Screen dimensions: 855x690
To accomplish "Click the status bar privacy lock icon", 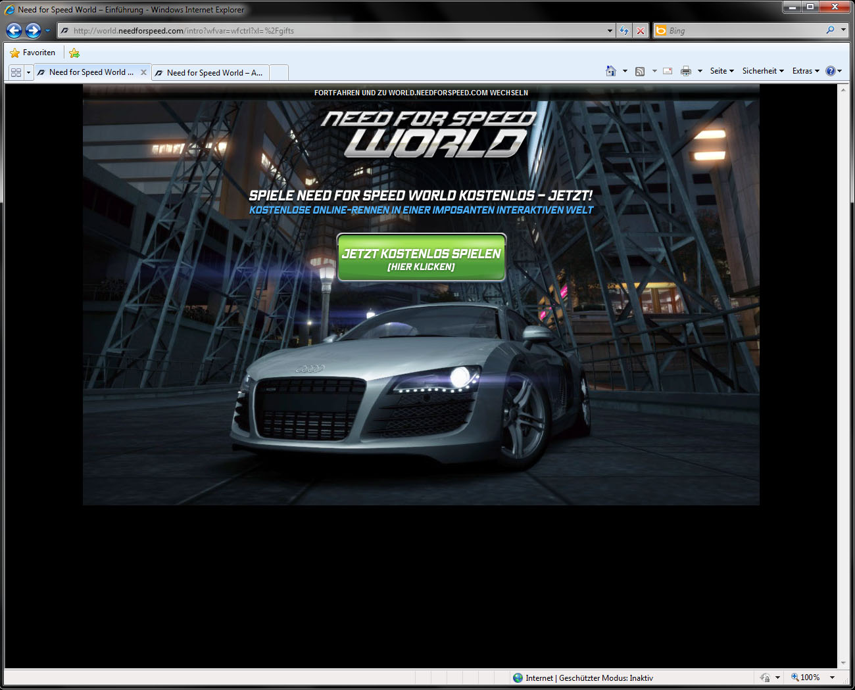I will pos(765,678).
